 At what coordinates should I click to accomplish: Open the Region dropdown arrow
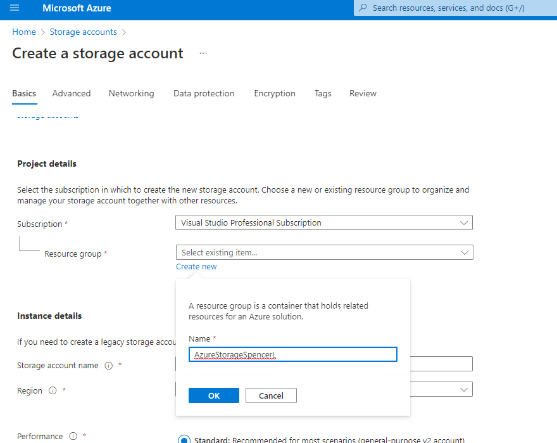(463, 389)
